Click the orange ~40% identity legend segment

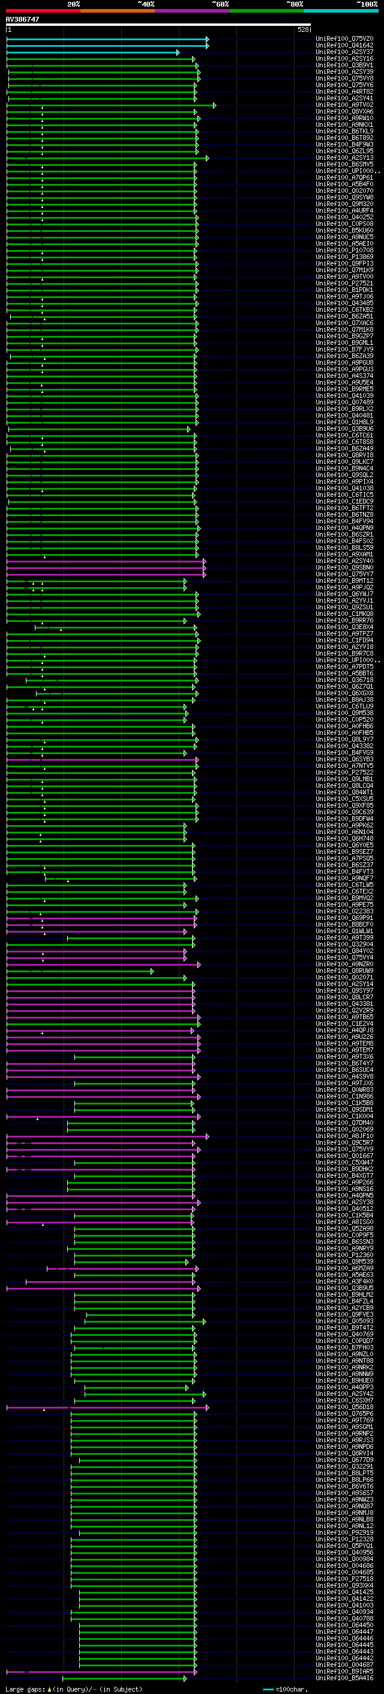(x=118, y=11)
